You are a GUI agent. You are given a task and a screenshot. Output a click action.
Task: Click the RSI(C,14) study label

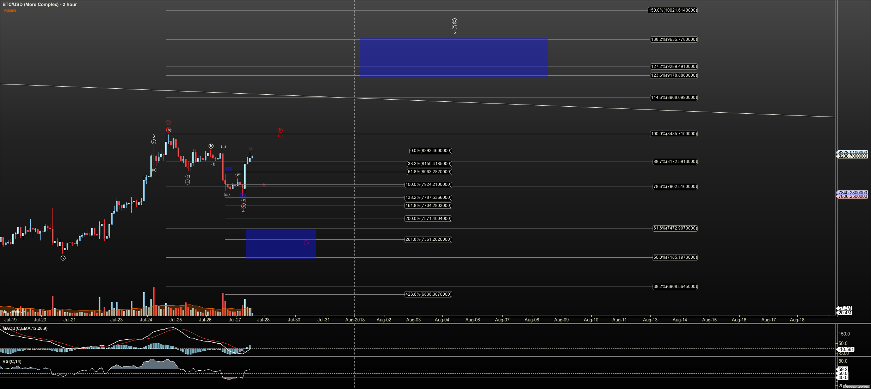click(12, 362)
